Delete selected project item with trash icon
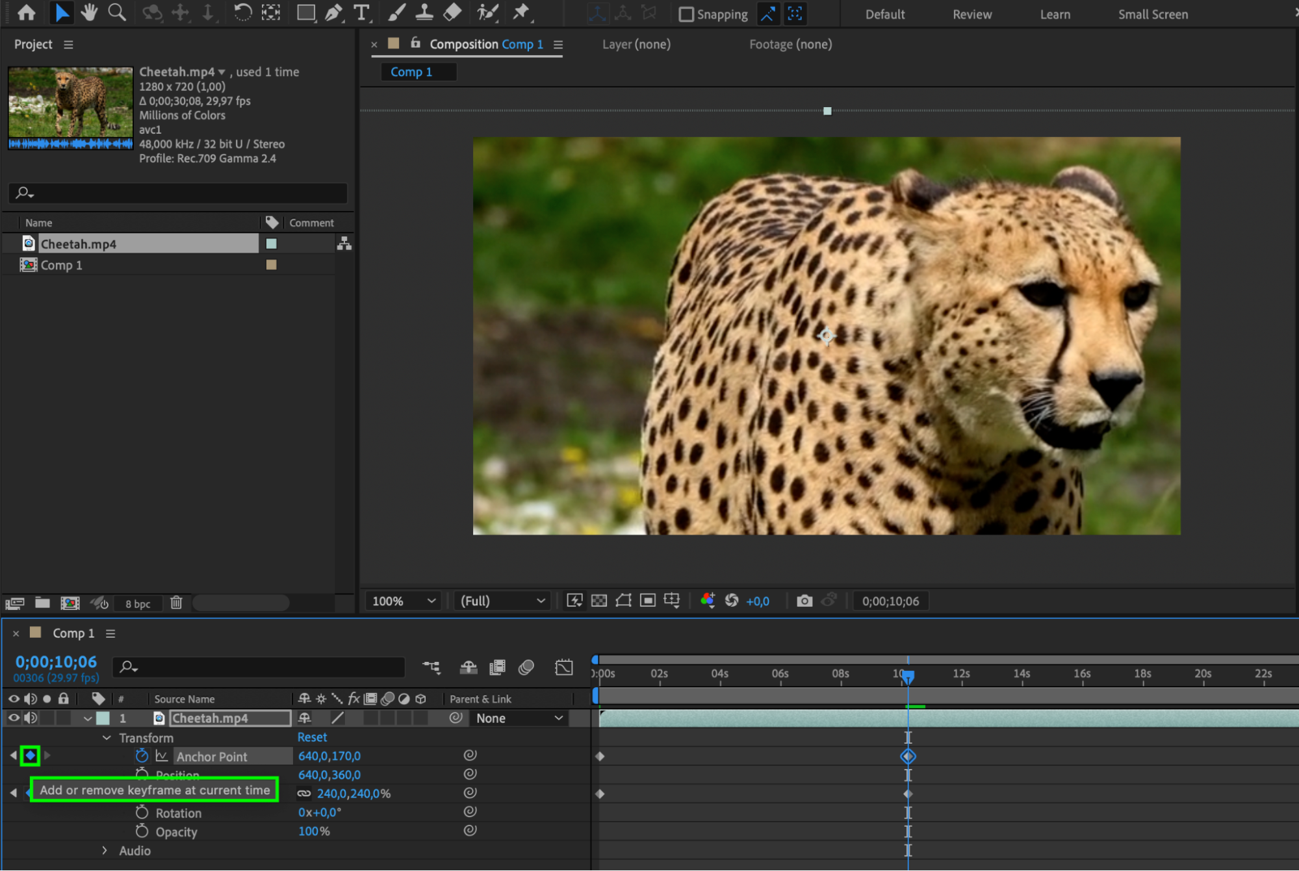This screenshot has height=871, width=1299. 176,603
